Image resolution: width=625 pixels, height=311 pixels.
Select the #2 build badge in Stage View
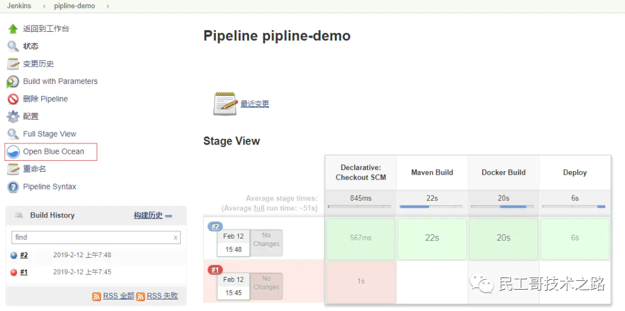pyautogui.click(x=215, y=227)
